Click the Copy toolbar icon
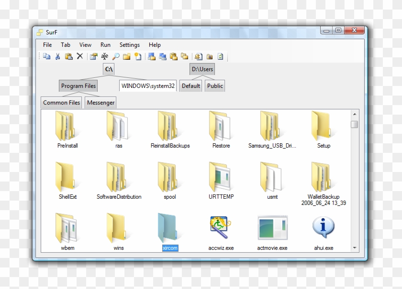This screenshot has height=289, width=402. click(x=47, y=56)
